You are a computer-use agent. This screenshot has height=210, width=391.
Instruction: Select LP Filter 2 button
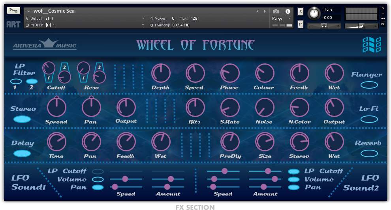click(x=32, y=82)
